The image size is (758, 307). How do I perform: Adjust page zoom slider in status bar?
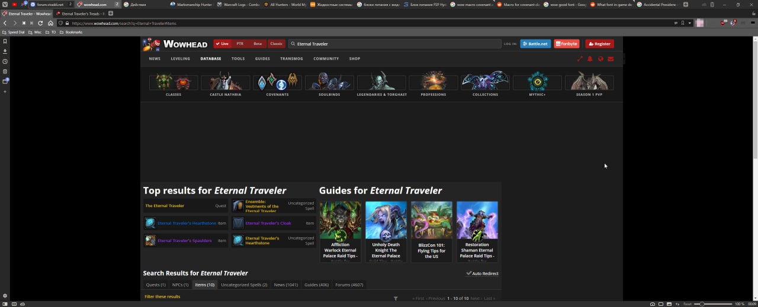pos(712,304)
